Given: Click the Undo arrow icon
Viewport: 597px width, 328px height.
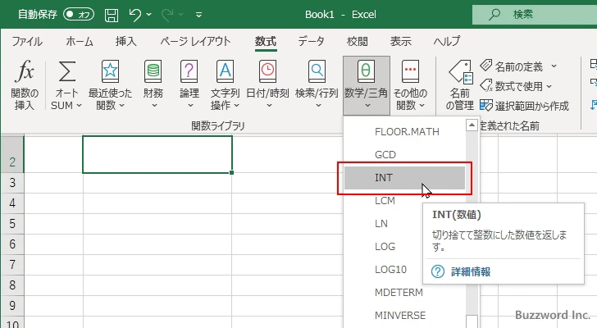Looking at the screenshot, I should [x=134, y=15].
